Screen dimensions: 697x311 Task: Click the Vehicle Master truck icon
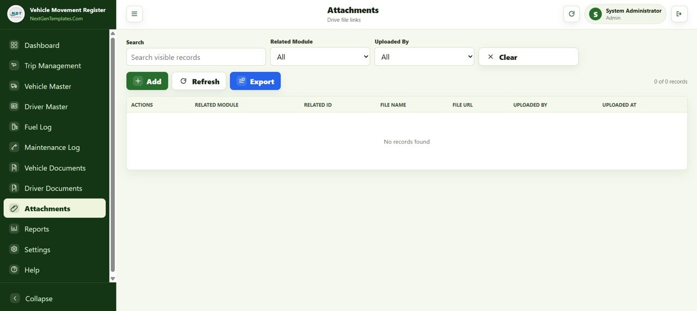click(14, 86)
